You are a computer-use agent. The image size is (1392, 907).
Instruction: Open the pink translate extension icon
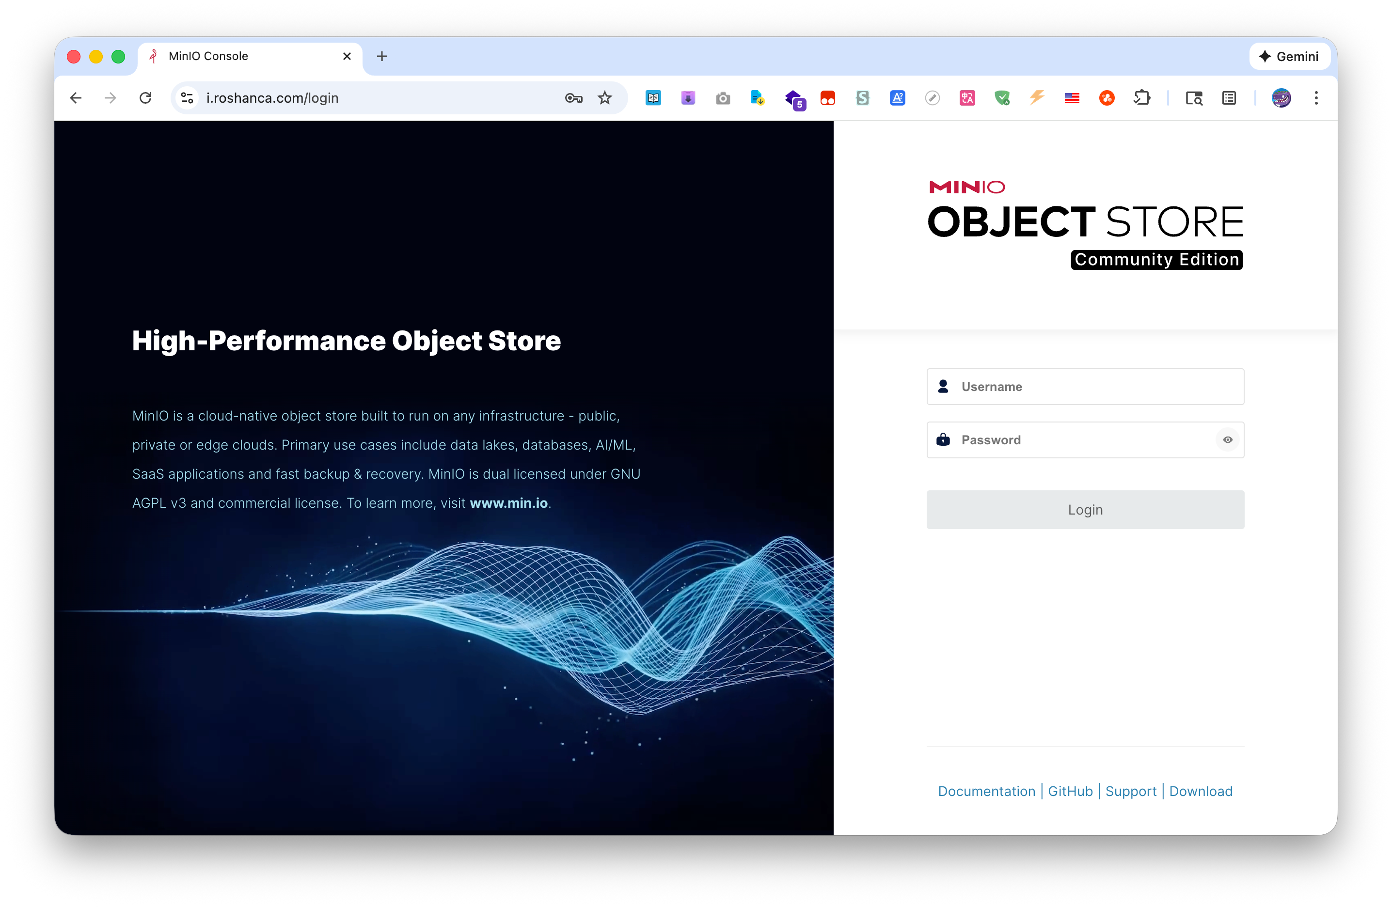point(967,98)
